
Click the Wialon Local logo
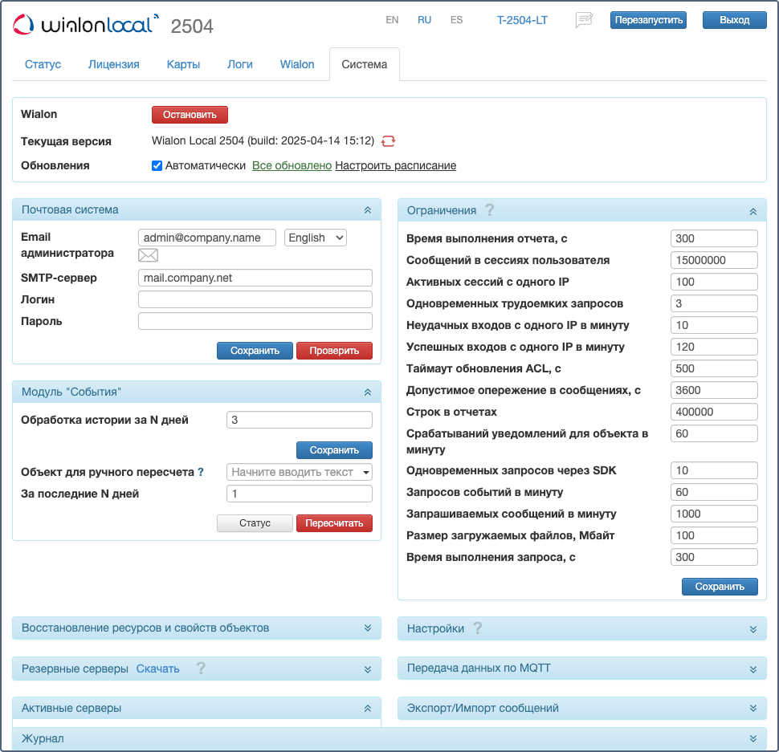(x=86, y=24)
